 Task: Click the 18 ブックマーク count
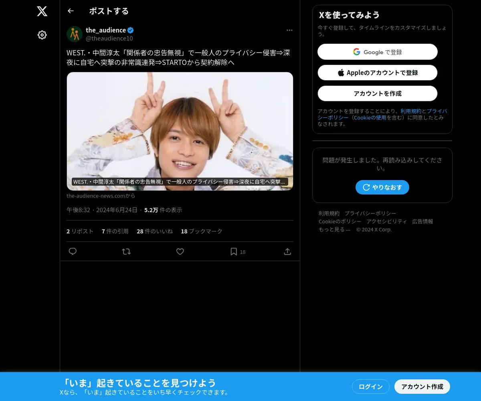(202, 231)
